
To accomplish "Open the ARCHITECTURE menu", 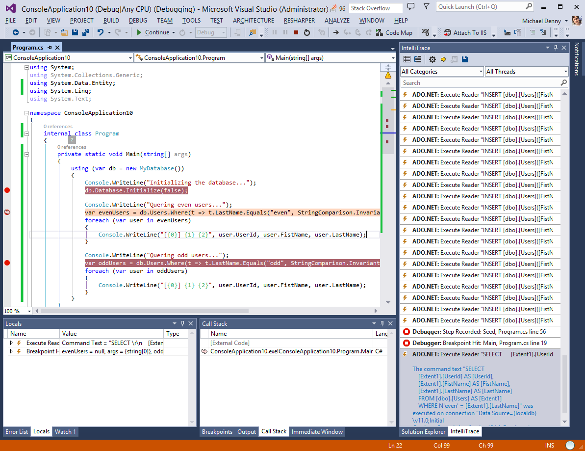I will (254, 21).
